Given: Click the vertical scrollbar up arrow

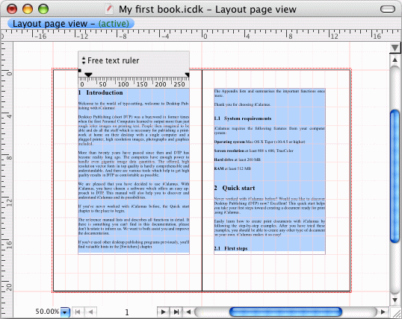Looking at the screenshot, I should tap(395, 60).
